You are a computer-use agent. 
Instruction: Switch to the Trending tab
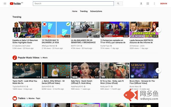pyautogui.click(x=84, y=11)
